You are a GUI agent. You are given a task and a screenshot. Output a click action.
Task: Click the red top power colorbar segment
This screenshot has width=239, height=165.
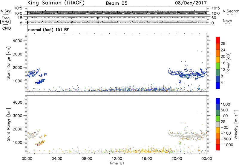point(218,40)
